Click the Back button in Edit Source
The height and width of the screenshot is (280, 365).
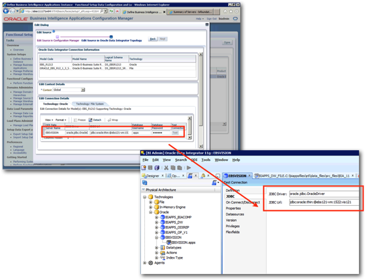[153, 39]
